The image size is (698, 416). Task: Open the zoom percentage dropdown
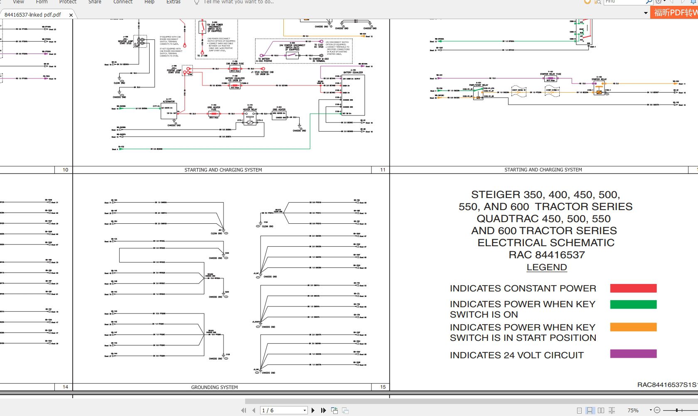(651, 410)
